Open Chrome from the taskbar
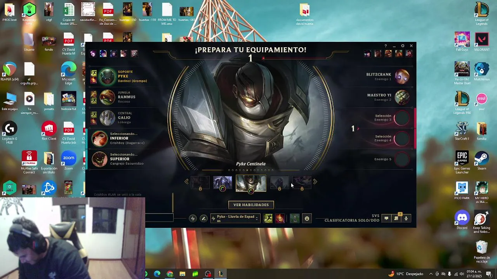Image resolution: width=497 pixels, height=279 pixels. [170, 274]
